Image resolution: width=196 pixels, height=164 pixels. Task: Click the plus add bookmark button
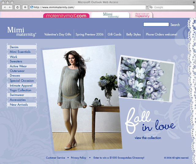tap(25, 7)
